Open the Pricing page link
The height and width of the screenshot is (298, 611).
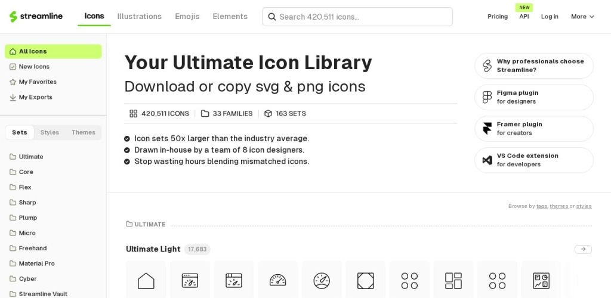coord(498,17)
